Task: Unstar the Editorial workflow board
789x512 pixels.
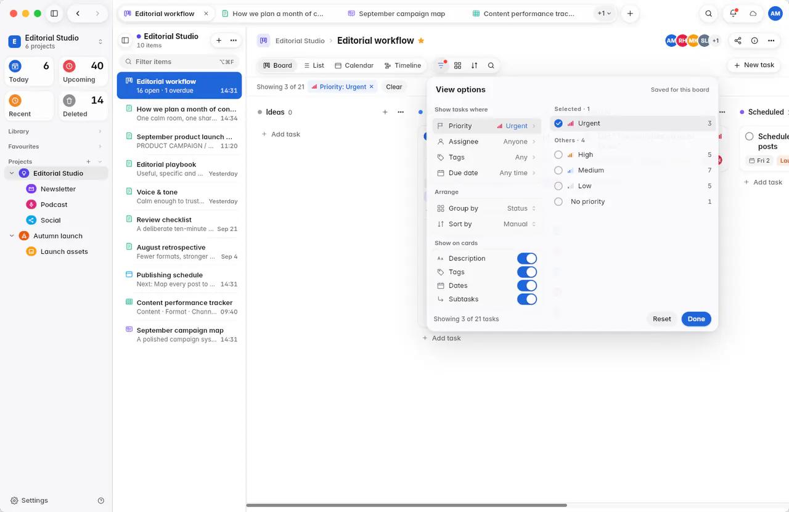Action: [421, 41]
